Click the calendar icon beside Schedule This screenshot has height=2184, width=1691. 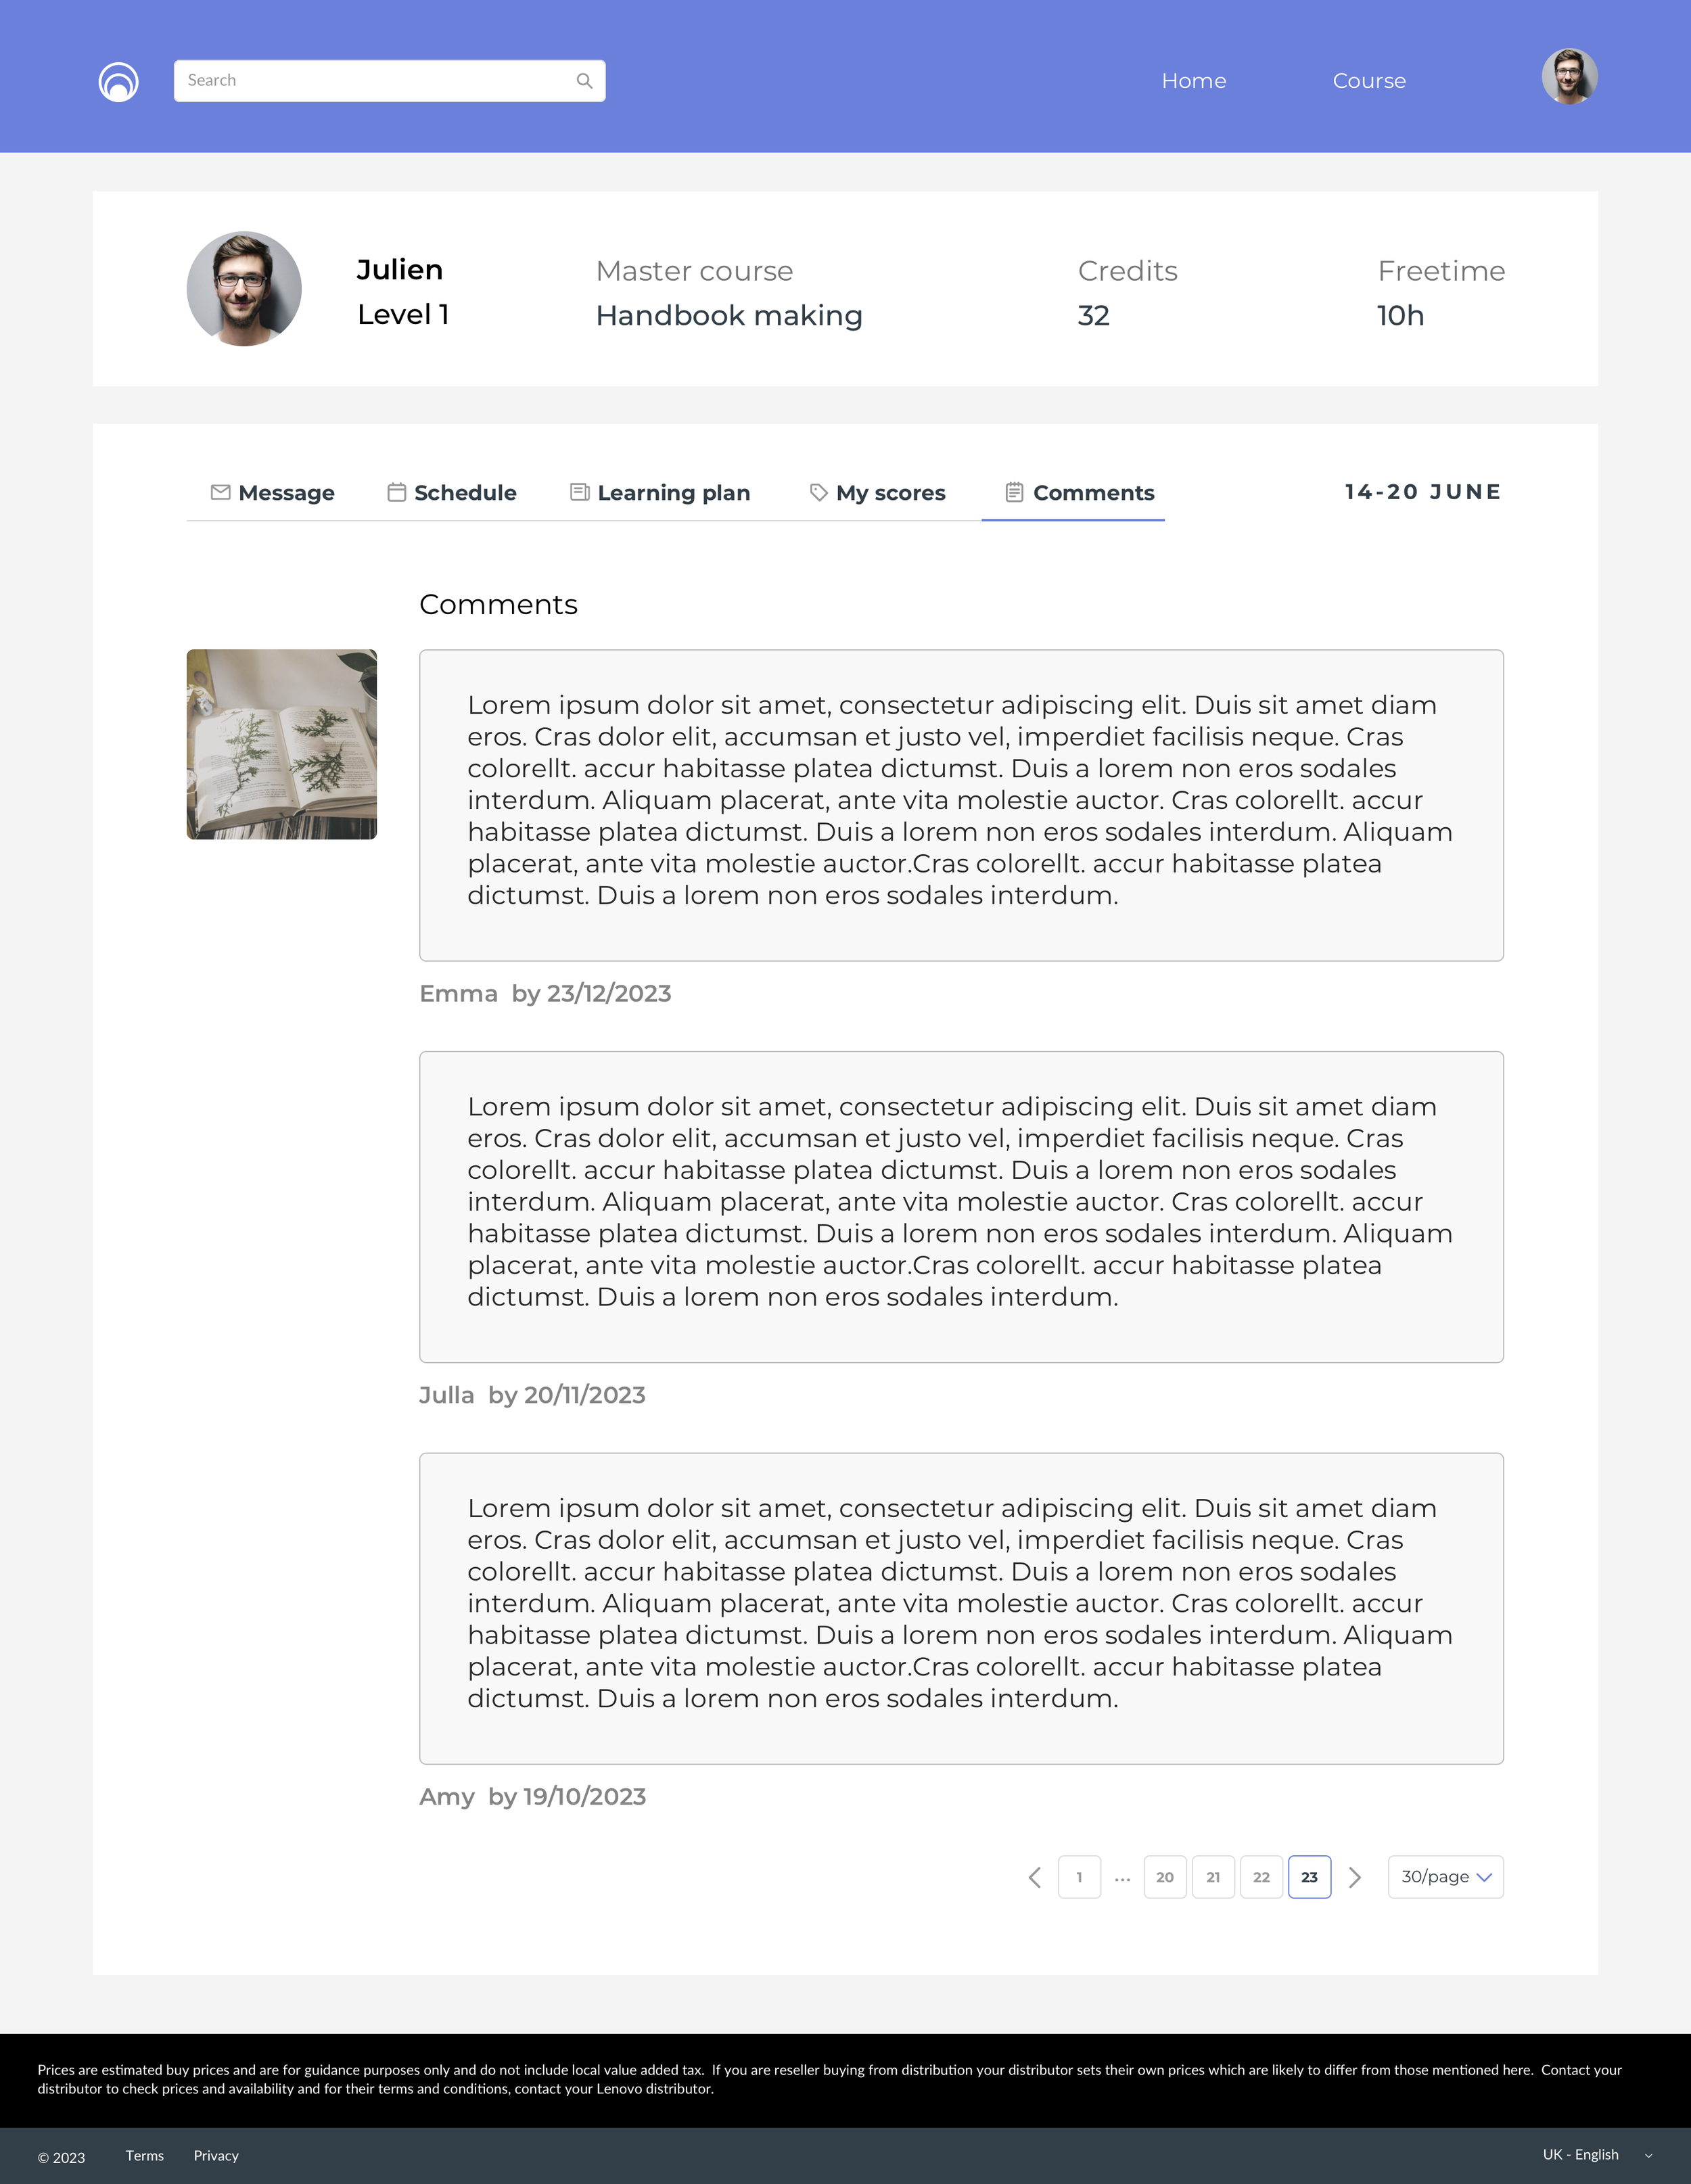click(396, 492)
